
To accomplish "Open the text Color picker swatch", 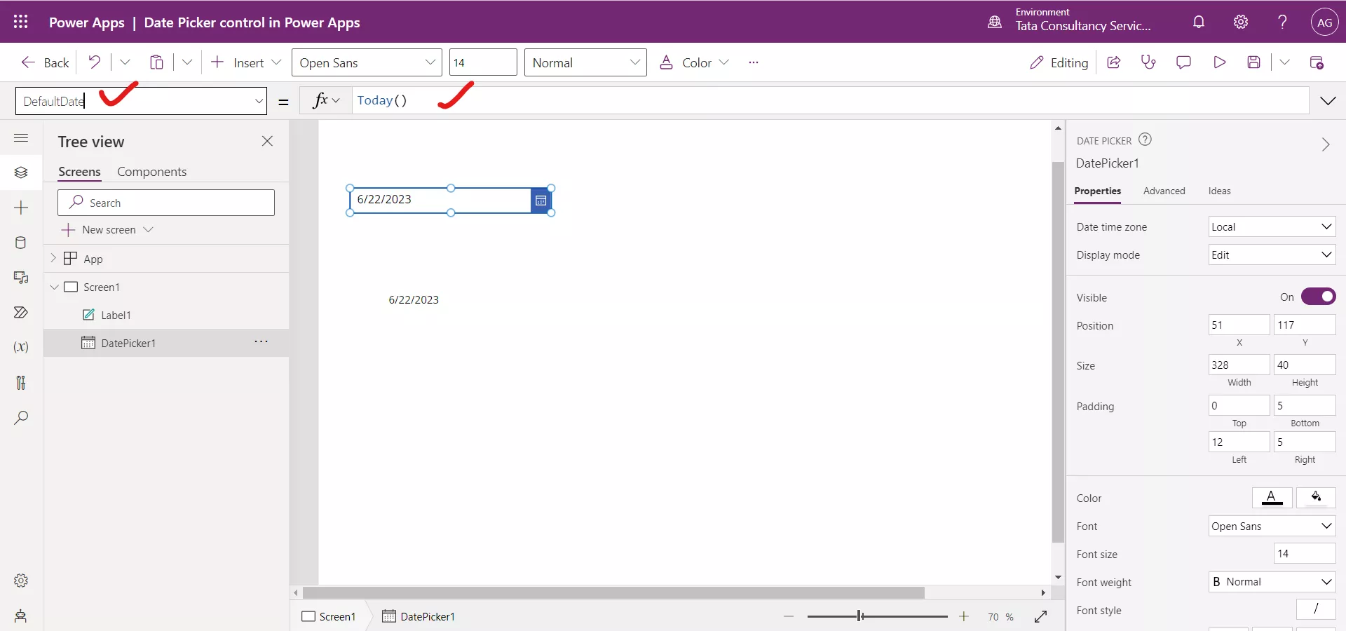I will pos(1272,498).
